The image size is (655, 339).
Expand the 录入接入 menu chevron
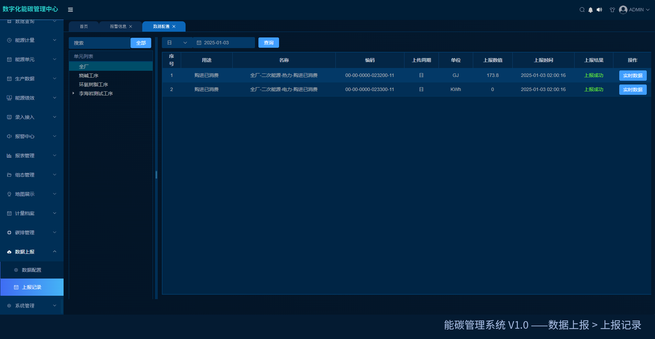[x=55, y=117]
